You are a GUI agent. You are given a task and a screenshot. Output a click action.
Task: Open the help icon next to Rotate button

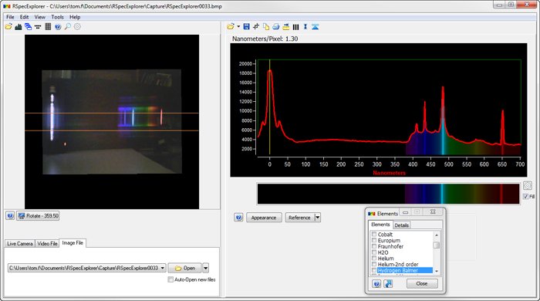(10, 216)
